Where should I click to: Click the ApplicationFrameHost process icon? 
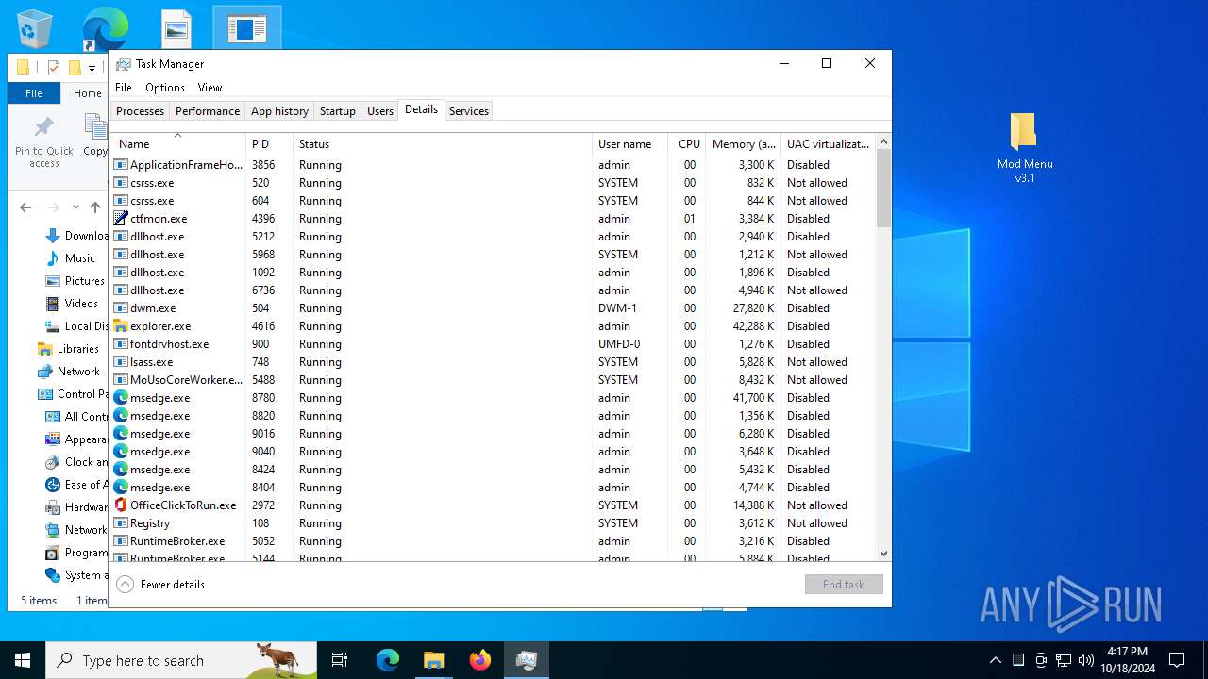pos(121,165)
